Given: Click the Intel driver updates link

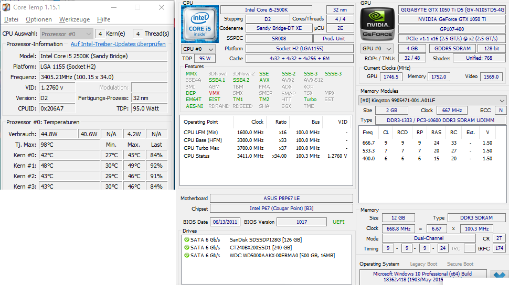Looking at the screenshot, I should (x=118, y=44).
